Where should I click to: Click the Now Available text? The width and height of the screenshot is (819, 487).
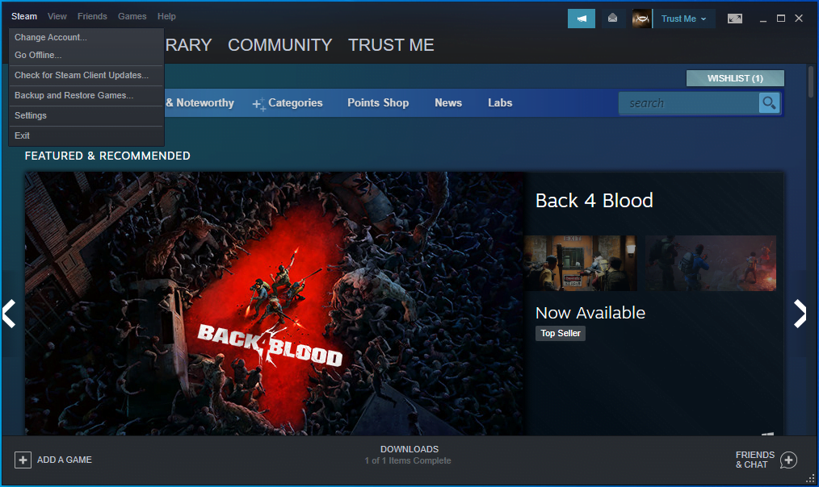pyautogui.click(x=590, y=313)
